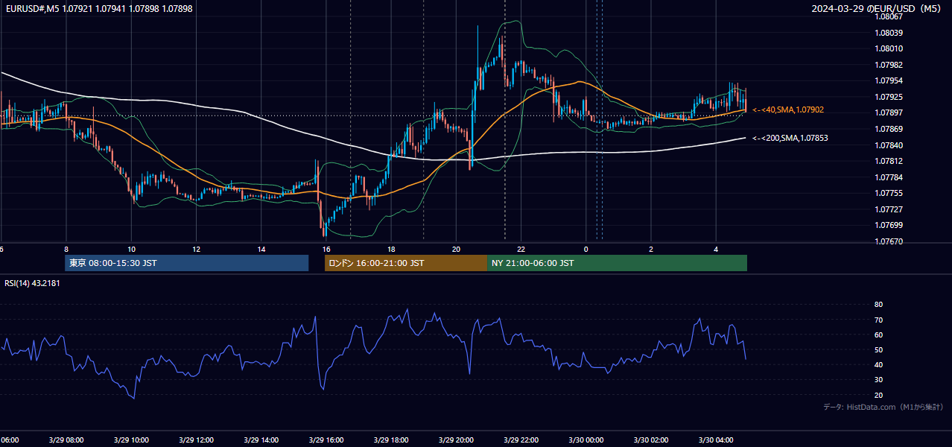Click price axis value 1.07840
952x447 pixels.
tap(889, 145)
